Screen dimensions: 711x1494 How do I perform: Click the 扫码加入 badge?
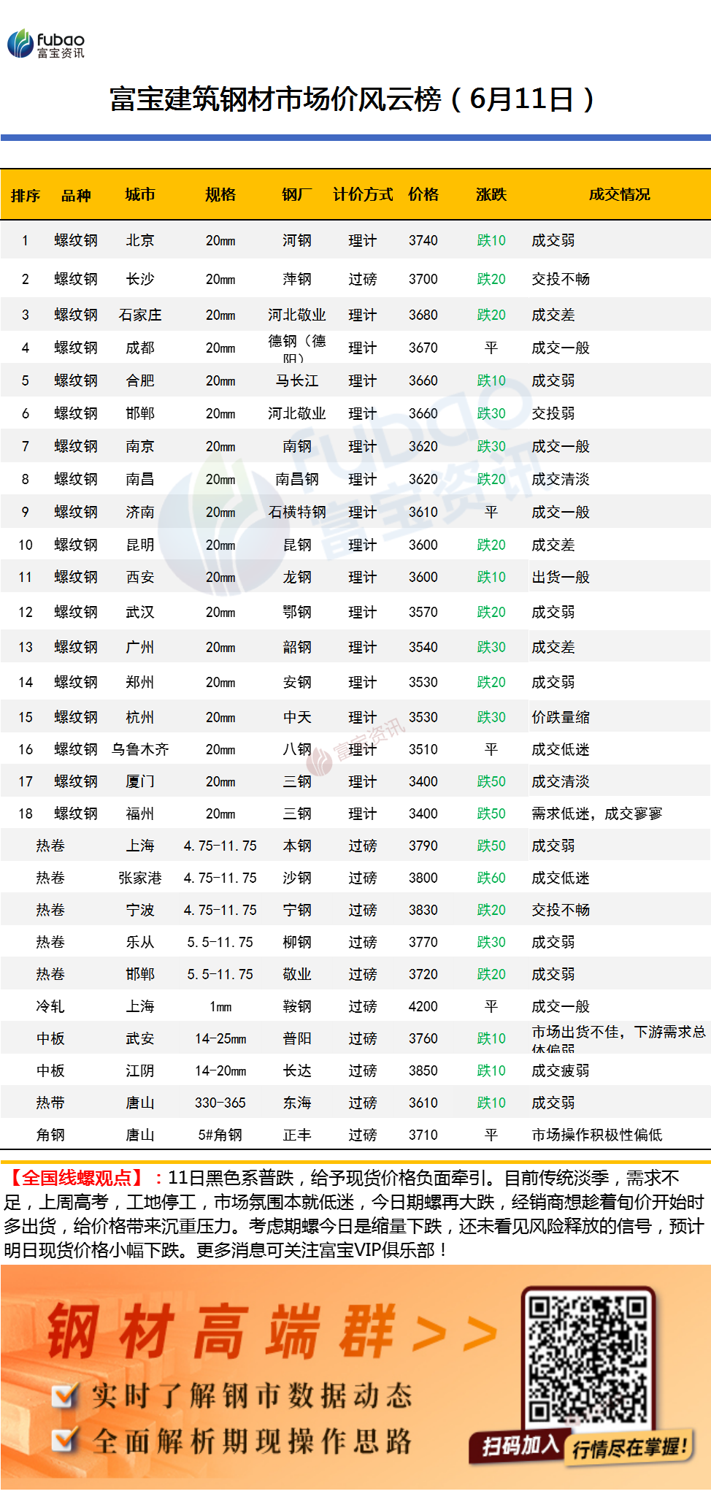coord(520,1444)
